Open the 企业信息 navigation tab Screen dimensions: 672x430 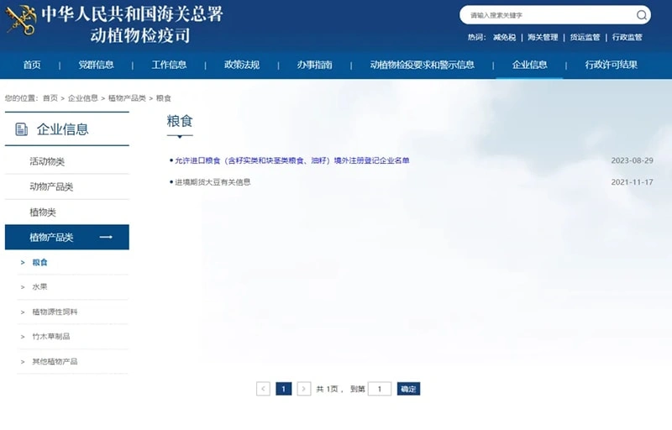(529, 65)
